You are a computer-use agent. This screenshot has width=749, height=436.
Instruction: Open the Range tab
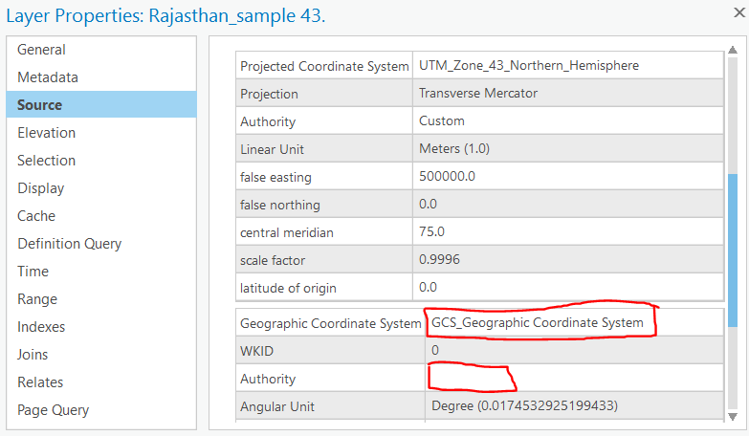point(37,299)
